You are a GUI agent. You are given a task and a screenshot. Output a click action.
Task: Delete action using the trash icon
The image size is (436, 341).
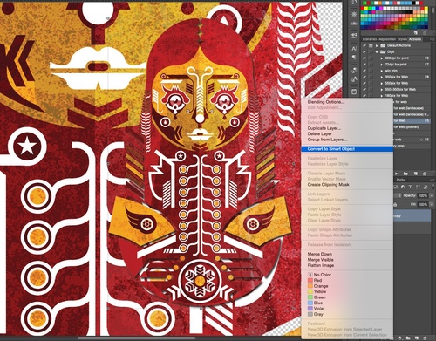(425, 174)
